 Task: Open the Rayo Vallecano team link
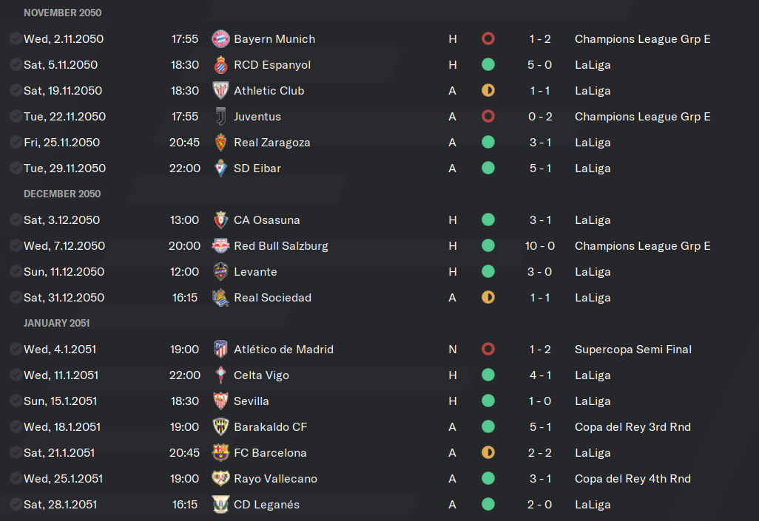click(275, 479)
